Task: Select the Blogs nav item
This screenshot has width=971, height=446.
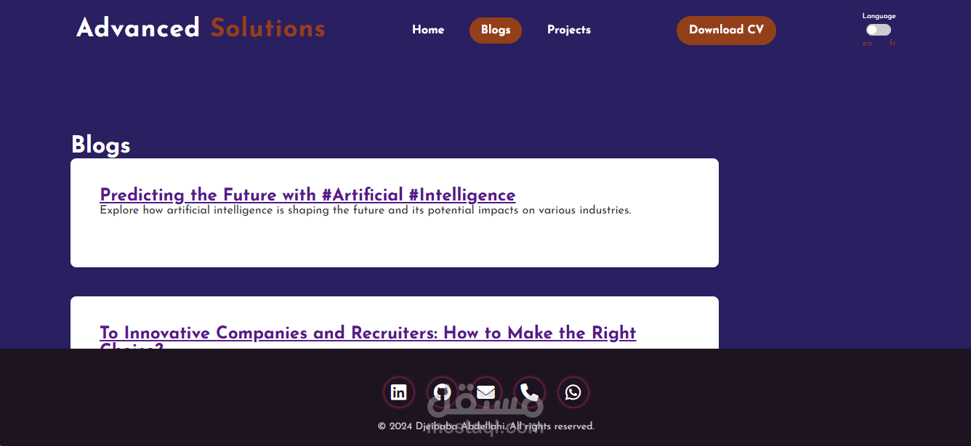Action: point(496,30)
